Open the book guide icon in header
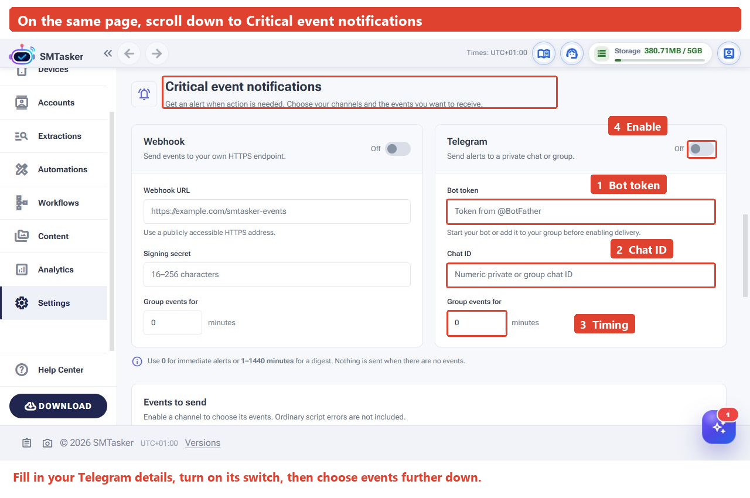The height and width of the screenshot is (498, 750). tap(544, 53)
